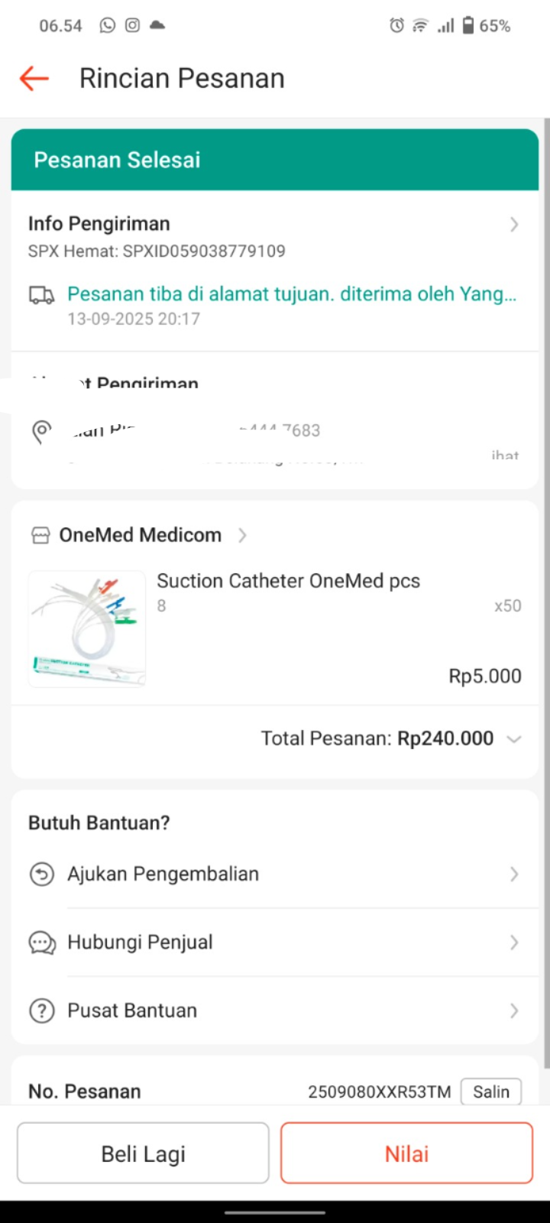
Task: Open Info Pengiriman details chevron
Action: click(x=514, y=224)
